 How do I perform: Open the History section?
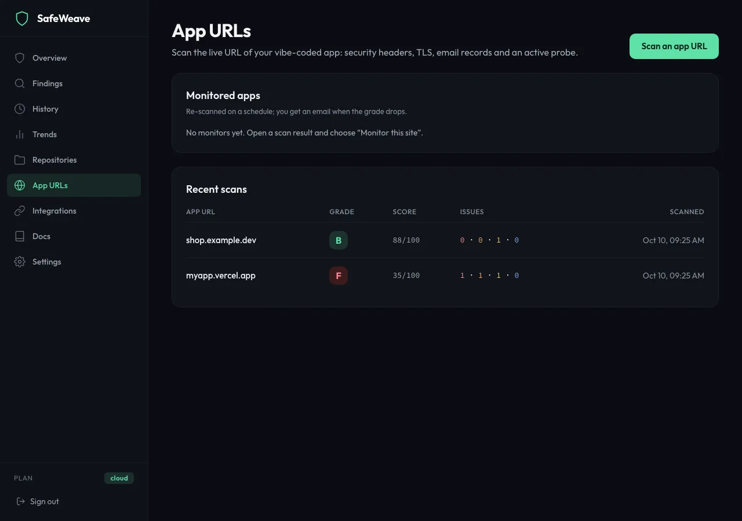(74, 109)
